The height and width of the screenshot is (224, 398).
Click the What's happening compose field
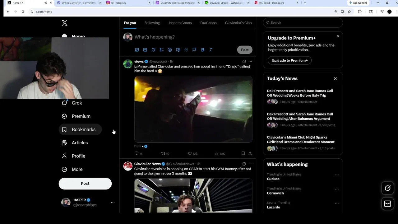pos(193,37)
